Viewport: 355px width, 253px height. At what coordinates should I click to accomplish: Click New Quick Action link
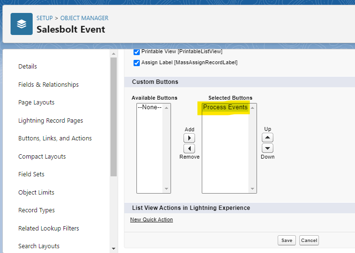(151, 219)
